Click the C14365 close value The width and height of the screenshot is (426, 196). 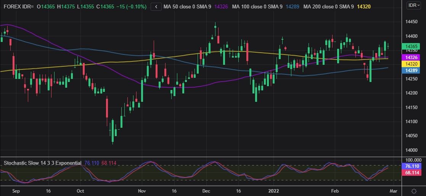pos(104,7)
